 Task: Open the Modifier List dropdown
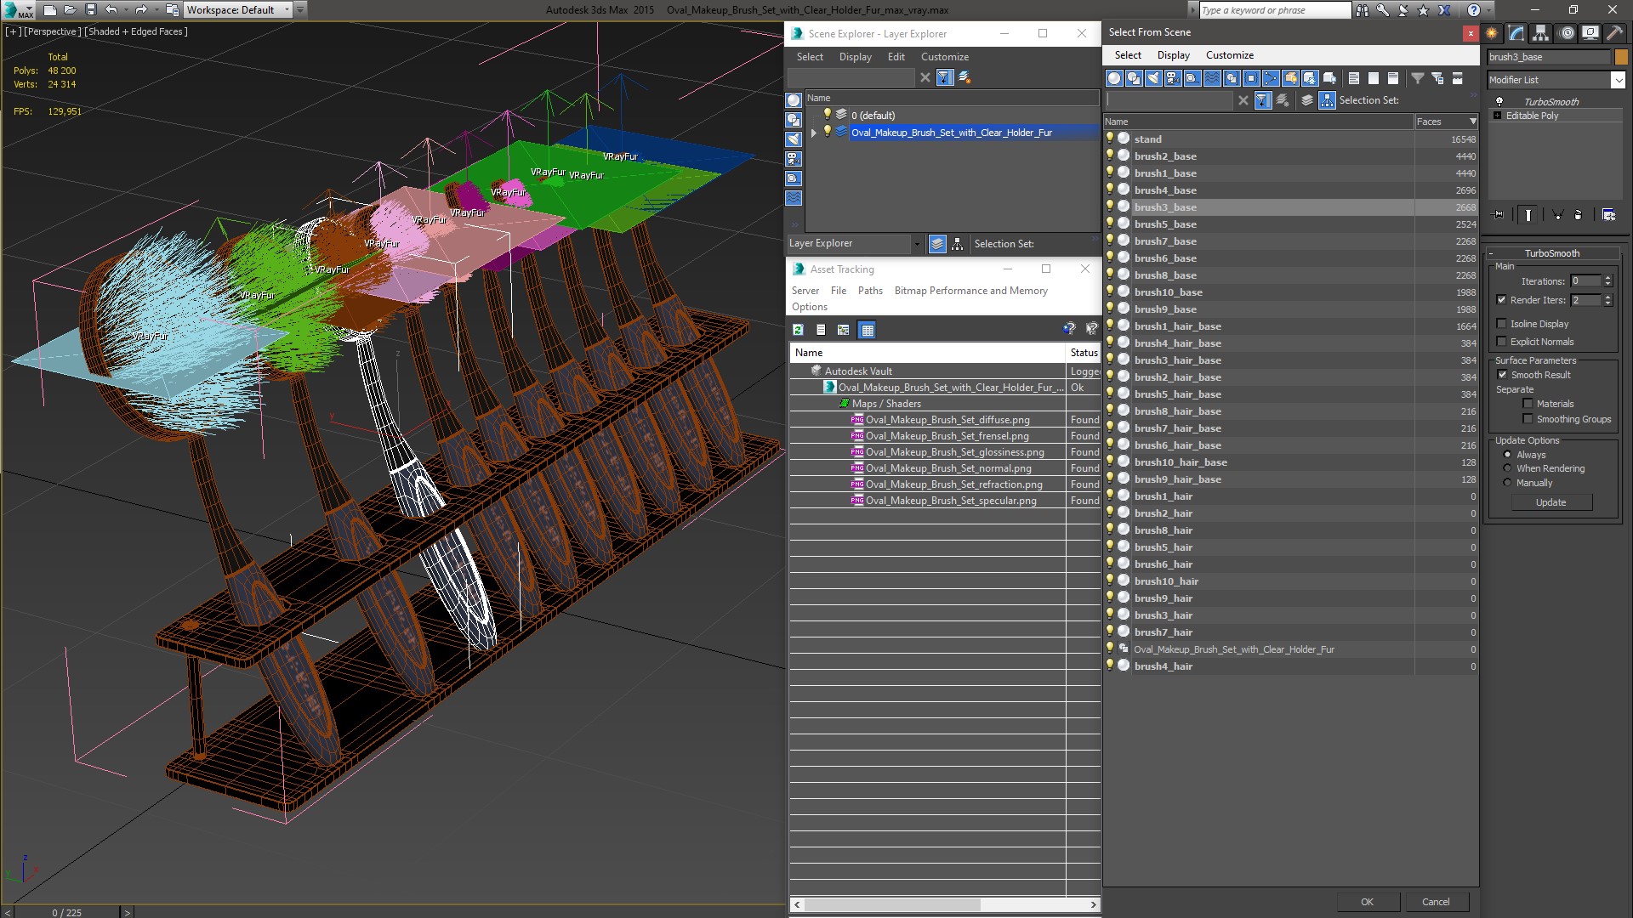point(1617,80)
